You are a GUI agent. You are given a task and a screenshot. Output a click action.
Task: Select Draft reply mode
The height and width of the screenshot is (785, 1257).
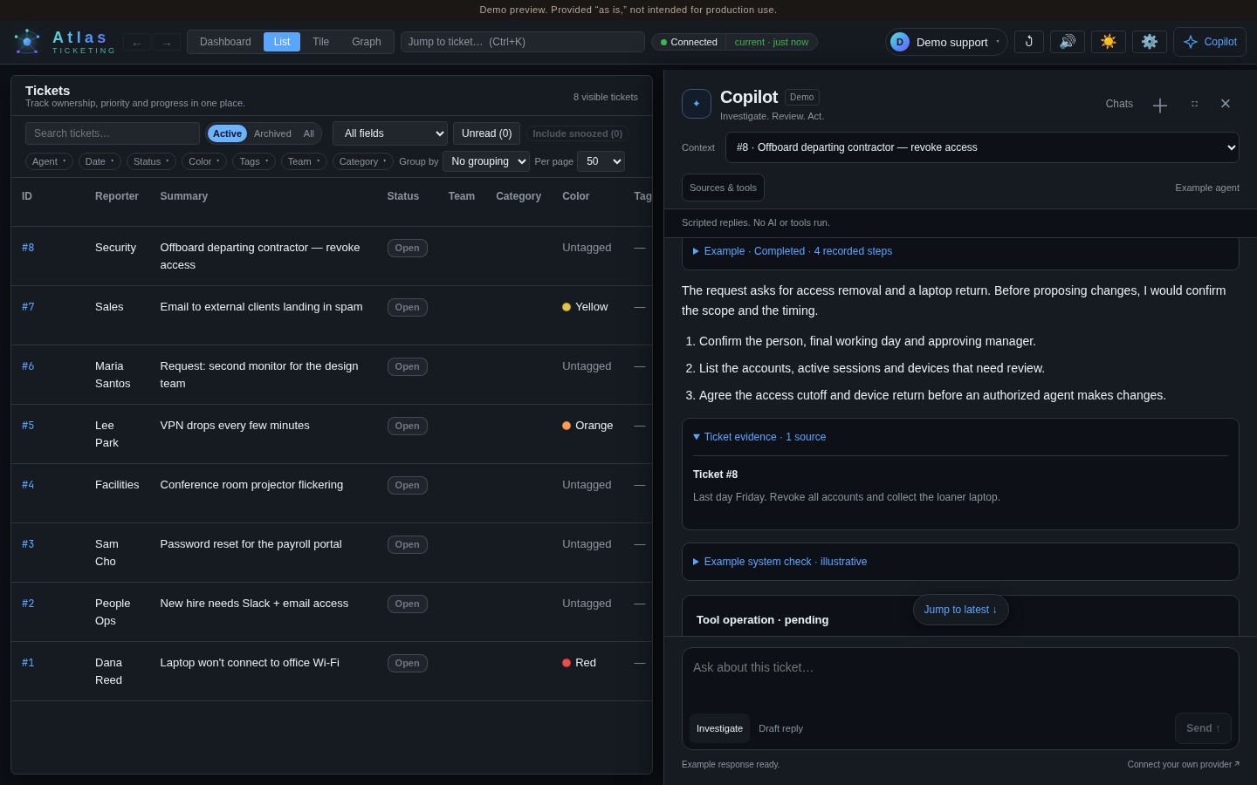coord(780,728)
